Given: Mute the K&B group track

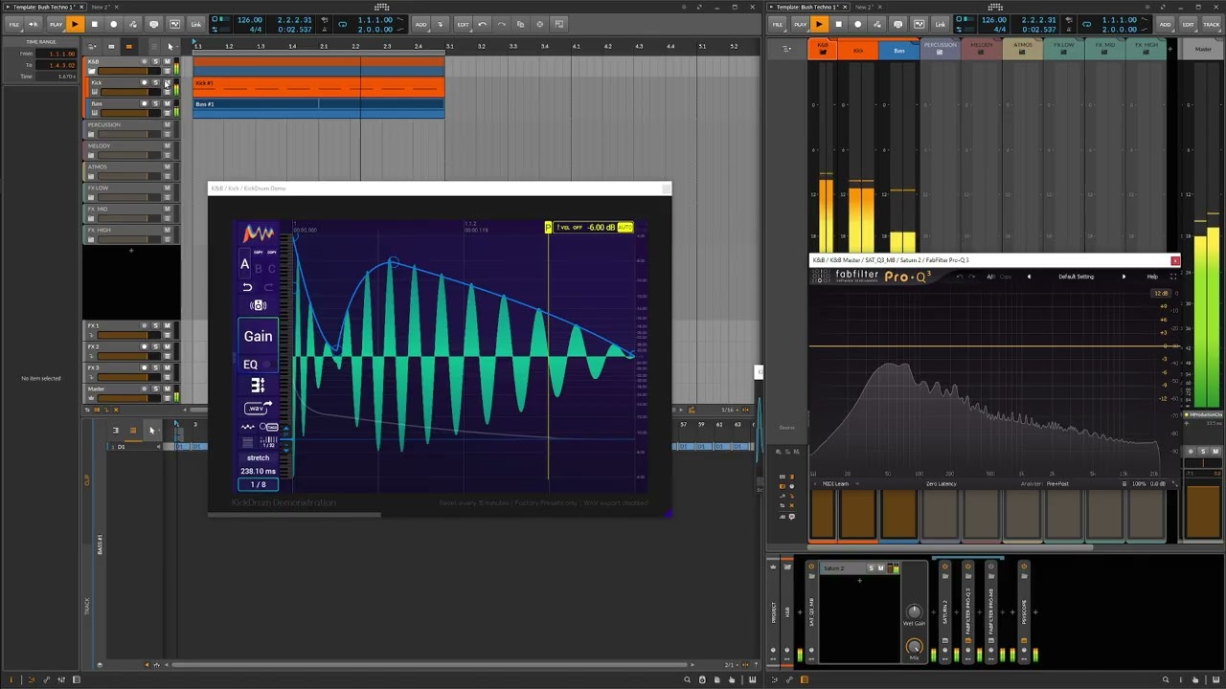Looking at the screenshot, I should click(x=167, y=61).
